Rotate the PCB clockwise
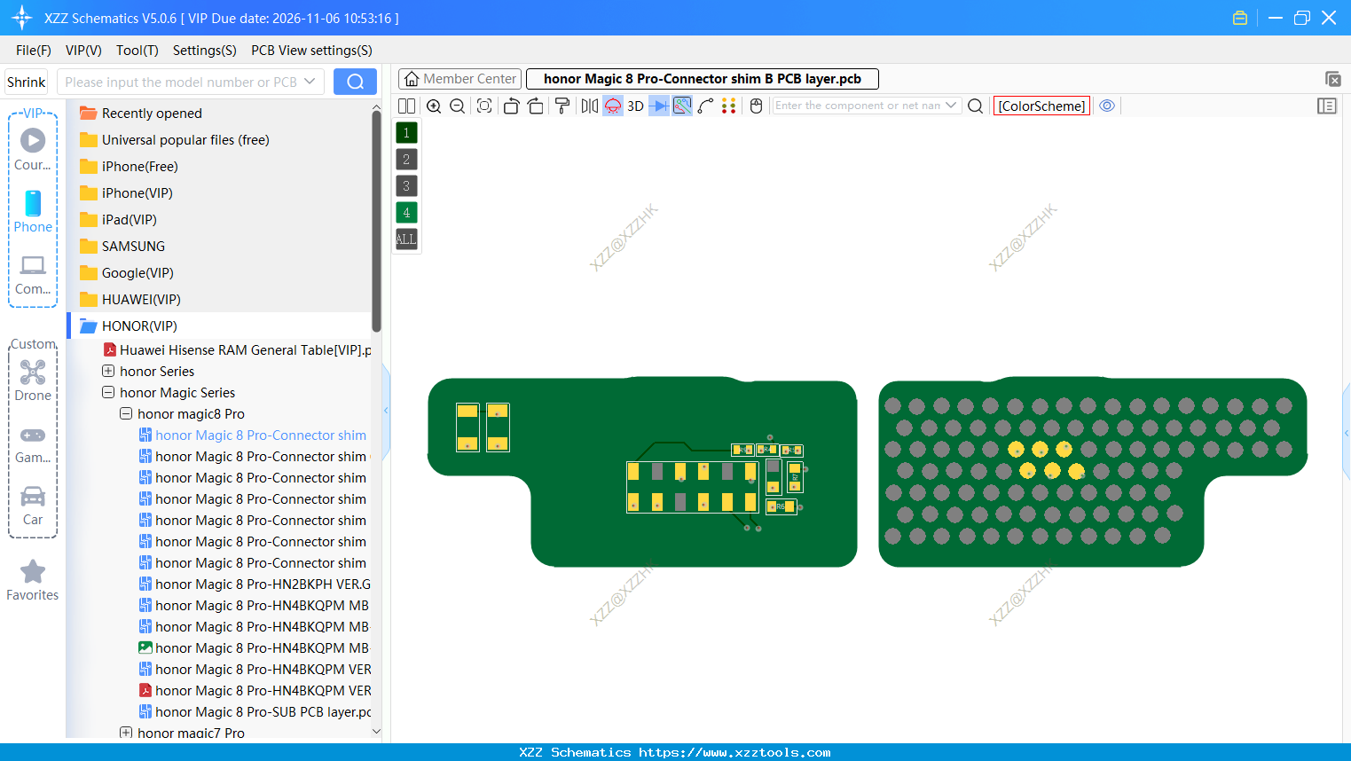 tap(535, 106)
